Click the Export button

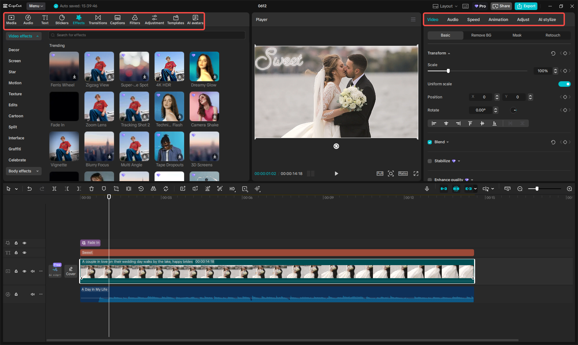[526, 6]
